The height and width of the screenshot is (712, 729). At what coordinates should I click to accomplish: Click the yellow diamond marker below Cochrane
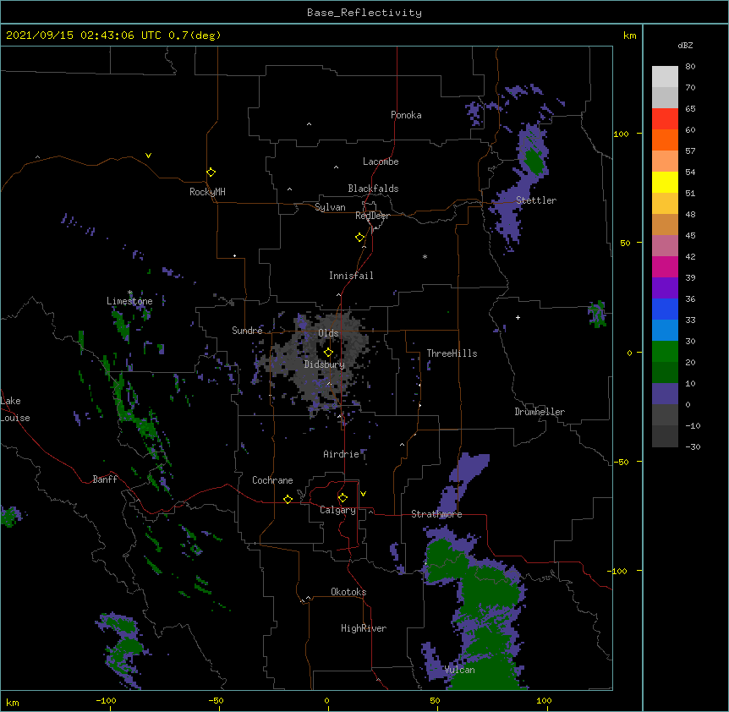[x=288, y=499]
